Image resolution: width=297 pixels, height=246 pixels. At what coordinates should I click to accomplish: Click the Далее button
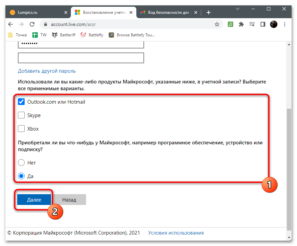(34, 200)
